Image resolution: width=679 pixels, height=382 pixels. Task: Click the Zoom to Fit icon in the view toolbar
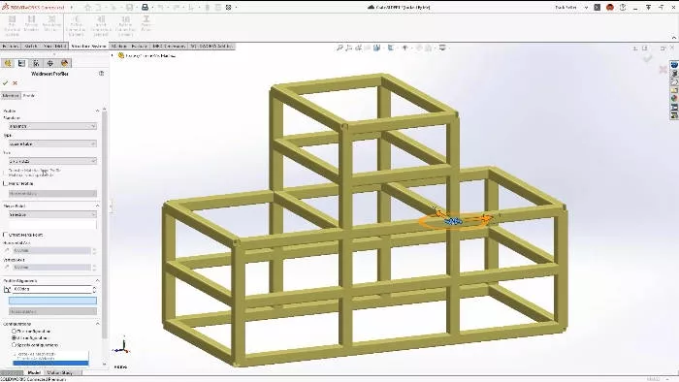339,48
